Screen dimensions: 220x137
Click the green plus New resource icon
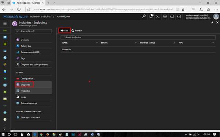5,31
